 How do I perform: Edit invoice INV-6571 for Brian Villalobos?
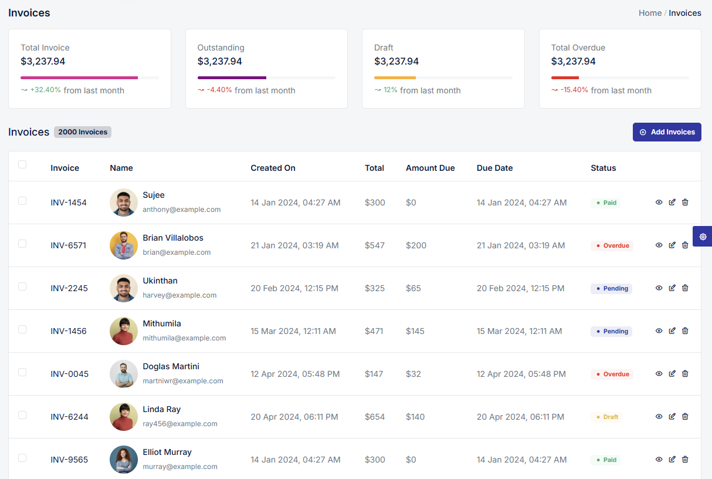pos(672,245)
